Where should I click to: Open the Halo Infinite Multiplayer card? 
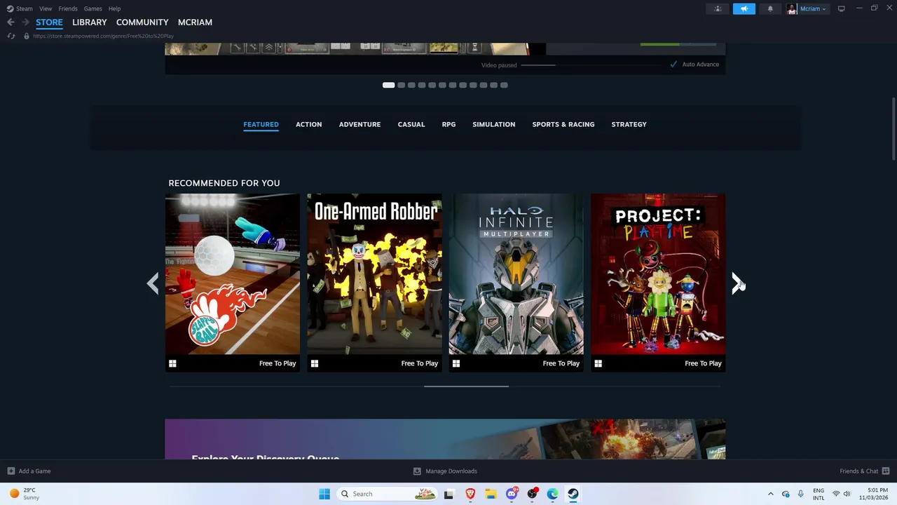tap(516, 283)
